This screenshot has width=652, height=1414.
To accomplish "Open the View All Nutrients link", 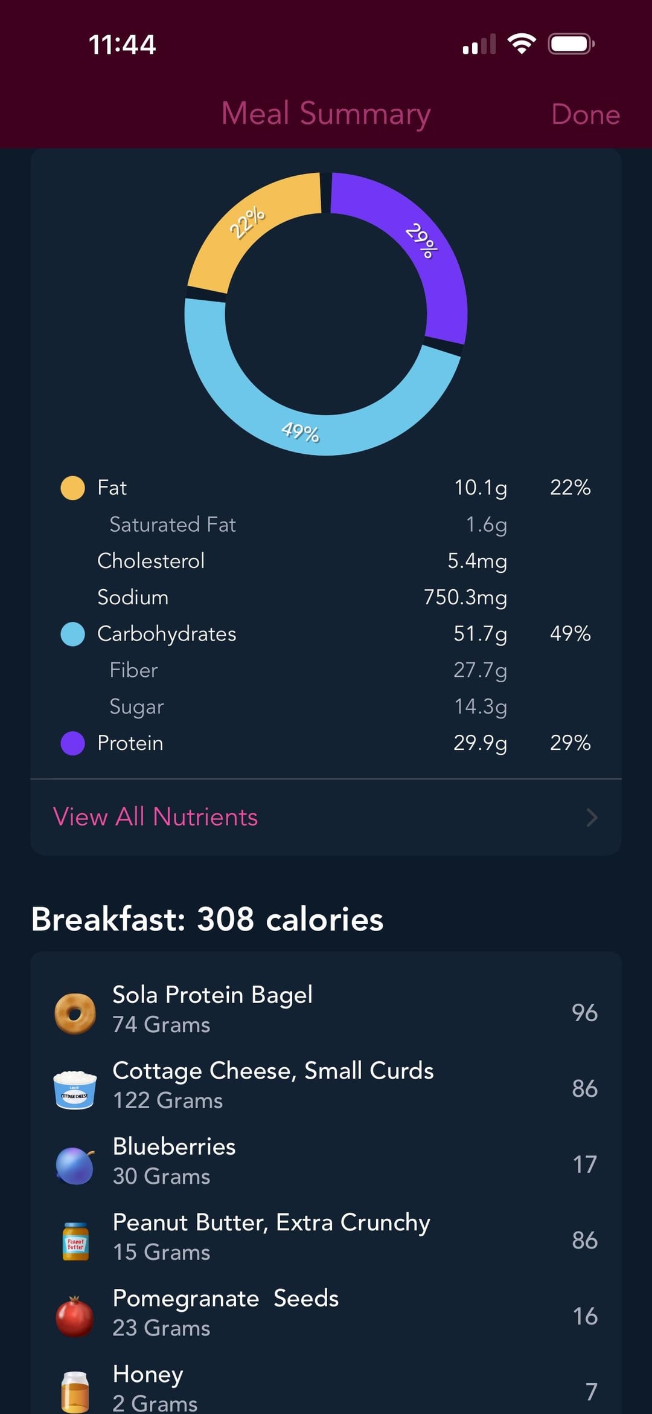I will (x=156, y=817).
